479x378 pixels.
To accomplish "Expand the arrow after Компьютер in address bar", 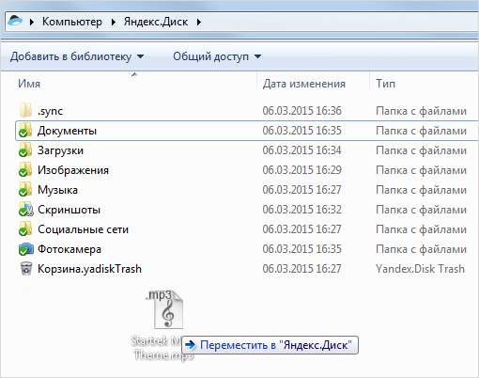I will coord(114,22).
